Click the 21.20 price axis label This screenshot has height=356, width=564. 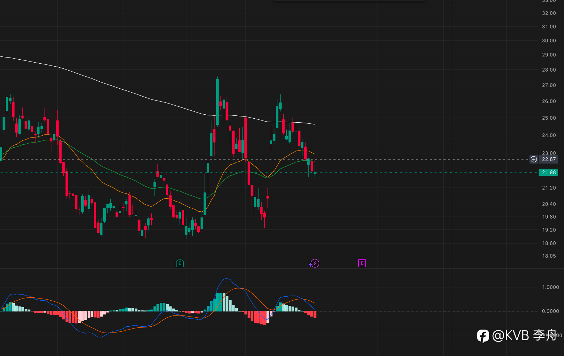pos(549,188)
